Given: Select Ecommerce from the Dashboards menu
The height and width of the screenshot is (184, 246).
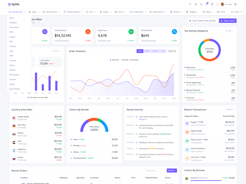Looking at the screenshot, I should [14, 27].
